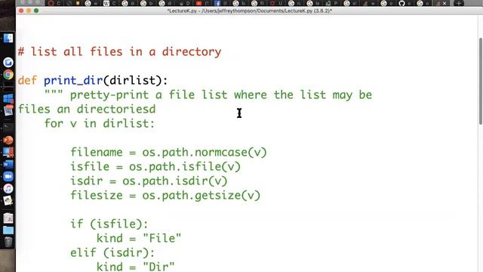Image resolution: width=483 pixels, height=272 pixels.
Task: Click the 'print_dir' function name
Action: tap(73, 81)
